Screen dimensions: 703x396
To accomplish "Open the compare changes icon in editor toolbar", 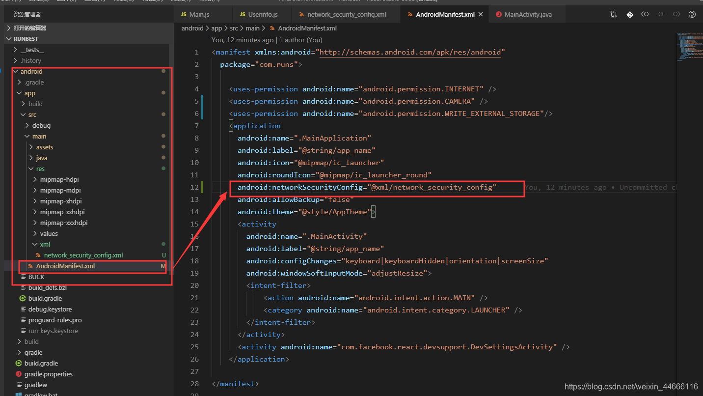I will coord(614,15).
